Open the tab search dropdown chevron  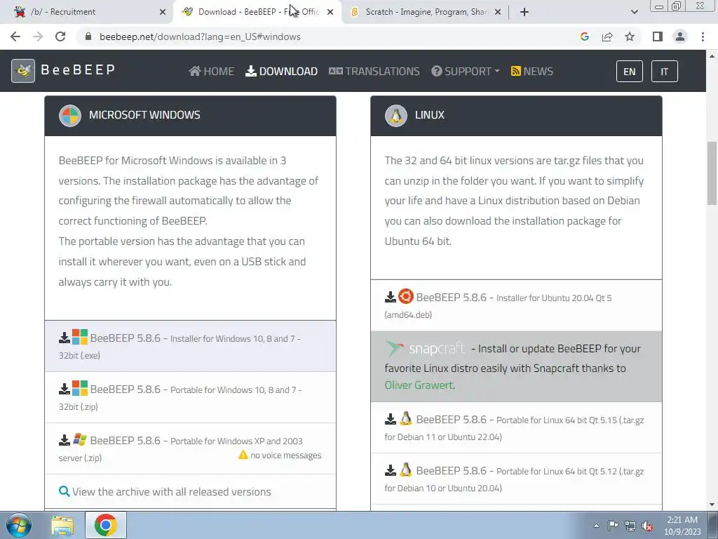[634, 12]
